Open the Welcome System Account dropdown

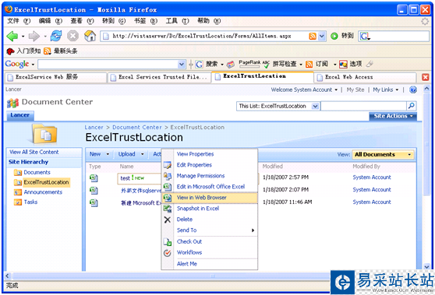[x=304, y=90]
